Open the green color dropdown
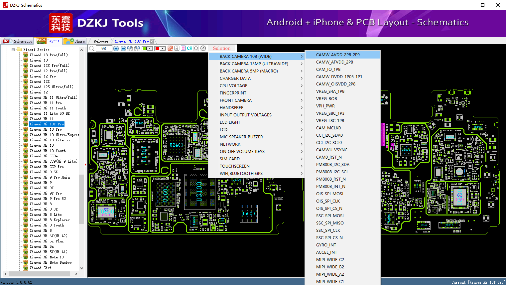Screen dimensions: 506x285 coord(150,49)
